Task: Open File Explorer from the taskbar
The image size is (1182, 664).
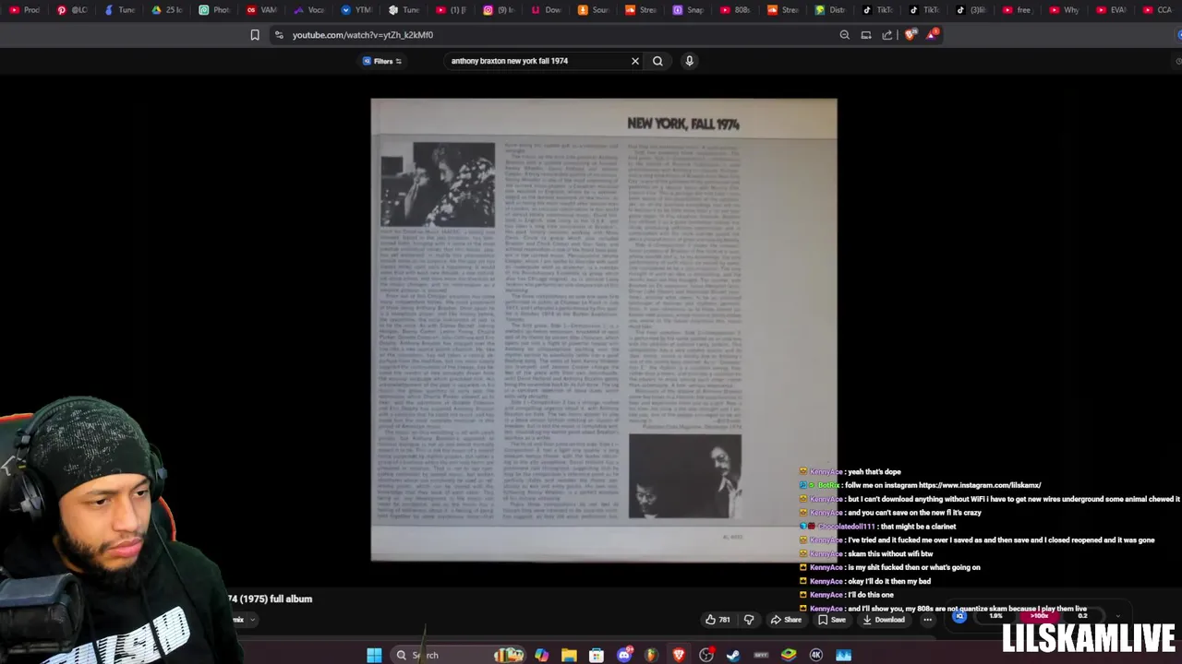Action: (569, 655)
